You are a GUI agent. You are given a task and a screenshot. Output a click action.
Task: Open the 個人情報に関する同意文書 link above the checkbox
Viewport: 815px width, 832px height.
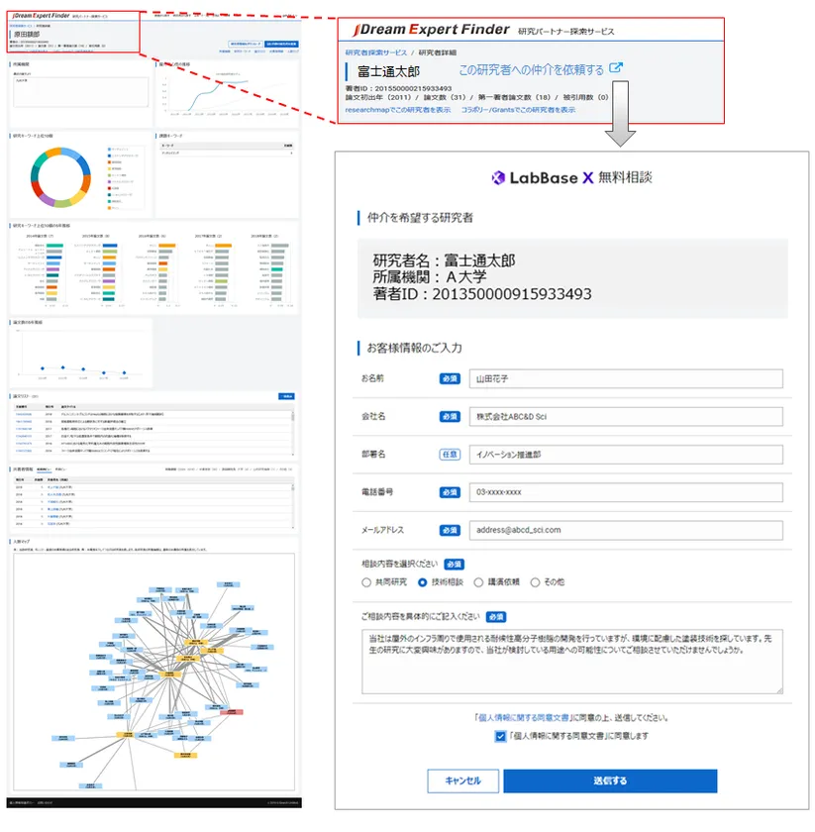pyautogui.click(x=524, y=718)
